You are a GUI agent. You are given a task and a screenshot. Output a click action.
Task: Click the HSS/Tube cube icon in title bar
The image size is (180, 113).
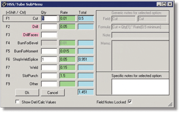click(x=4, y=4)
